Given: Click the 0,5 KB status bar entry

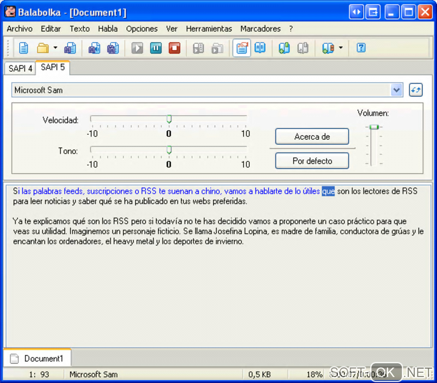Looking at the screenshot, I should pos(260,374).
